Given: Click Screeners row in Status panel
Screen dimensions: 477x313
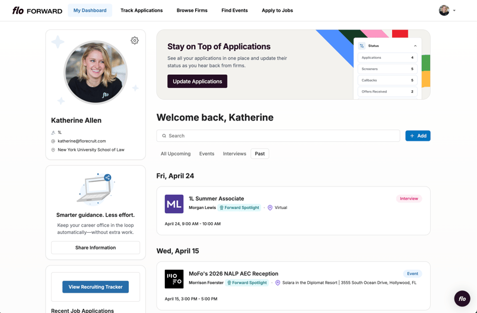Looking at the screenshot, I should point(387,69).
